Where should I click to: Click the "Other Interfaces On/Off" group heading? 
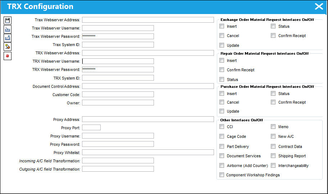[x=242, y=120]
